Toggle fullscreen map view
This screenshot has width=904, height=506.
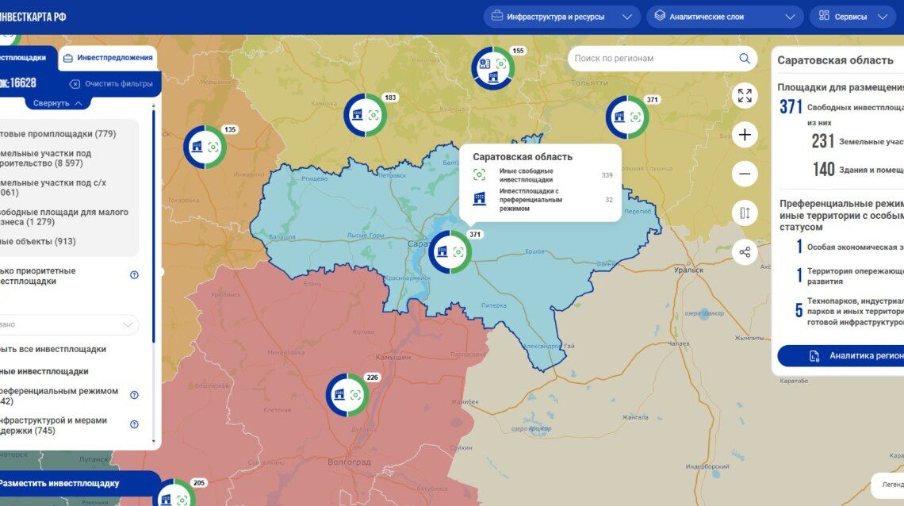click(x=745, y=96)
